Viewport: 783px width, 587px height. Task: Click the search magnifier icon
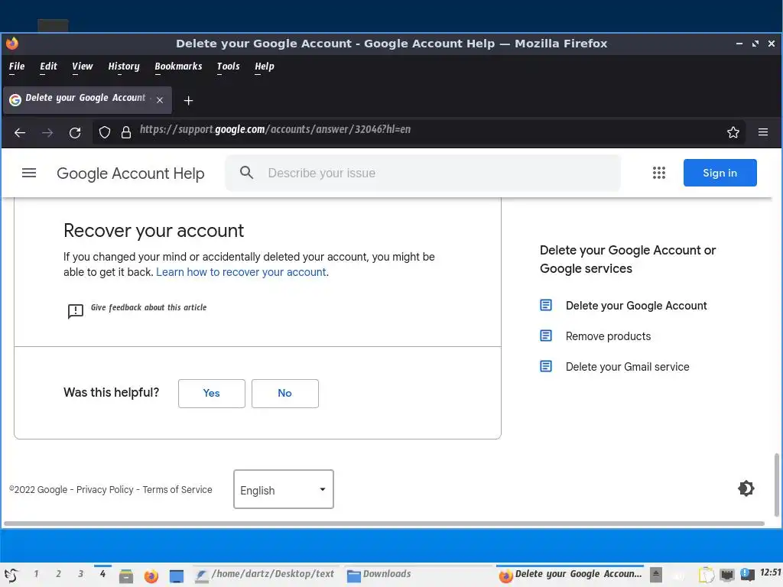(x=246, y=173)
